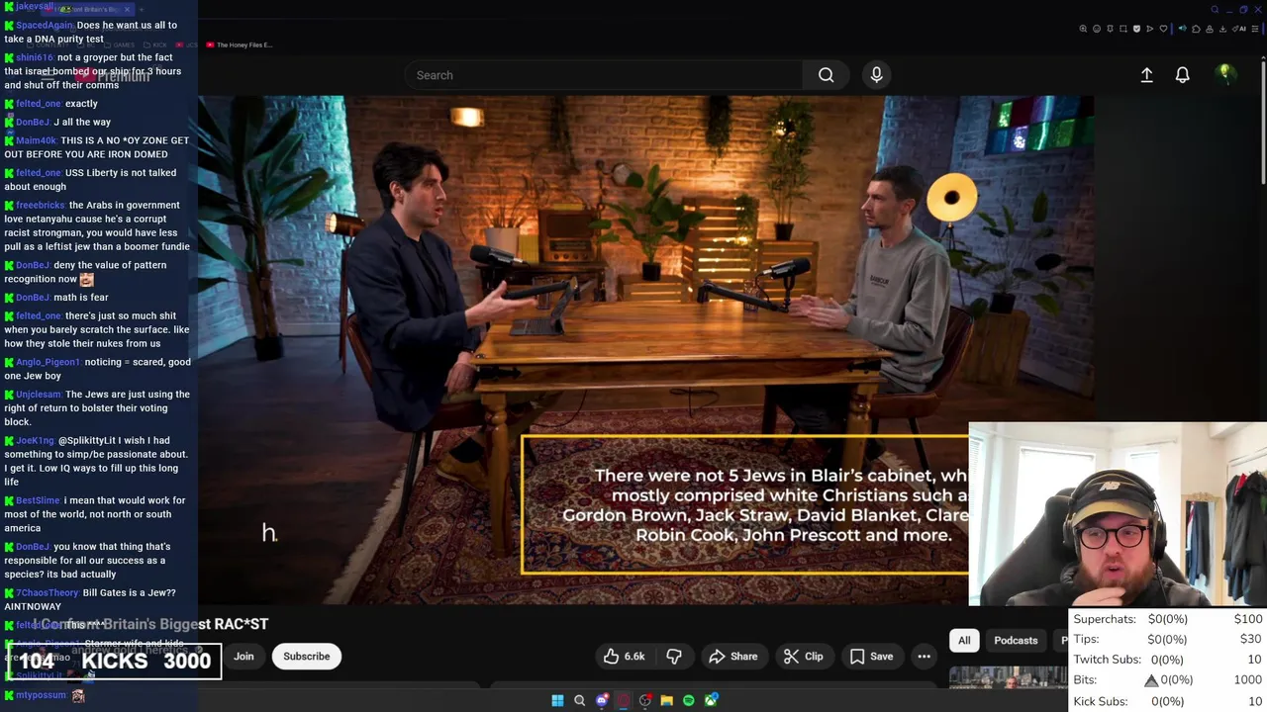Focus the YouTube Search field
This screenshot has width=1267, height=712.
(603, 75)
